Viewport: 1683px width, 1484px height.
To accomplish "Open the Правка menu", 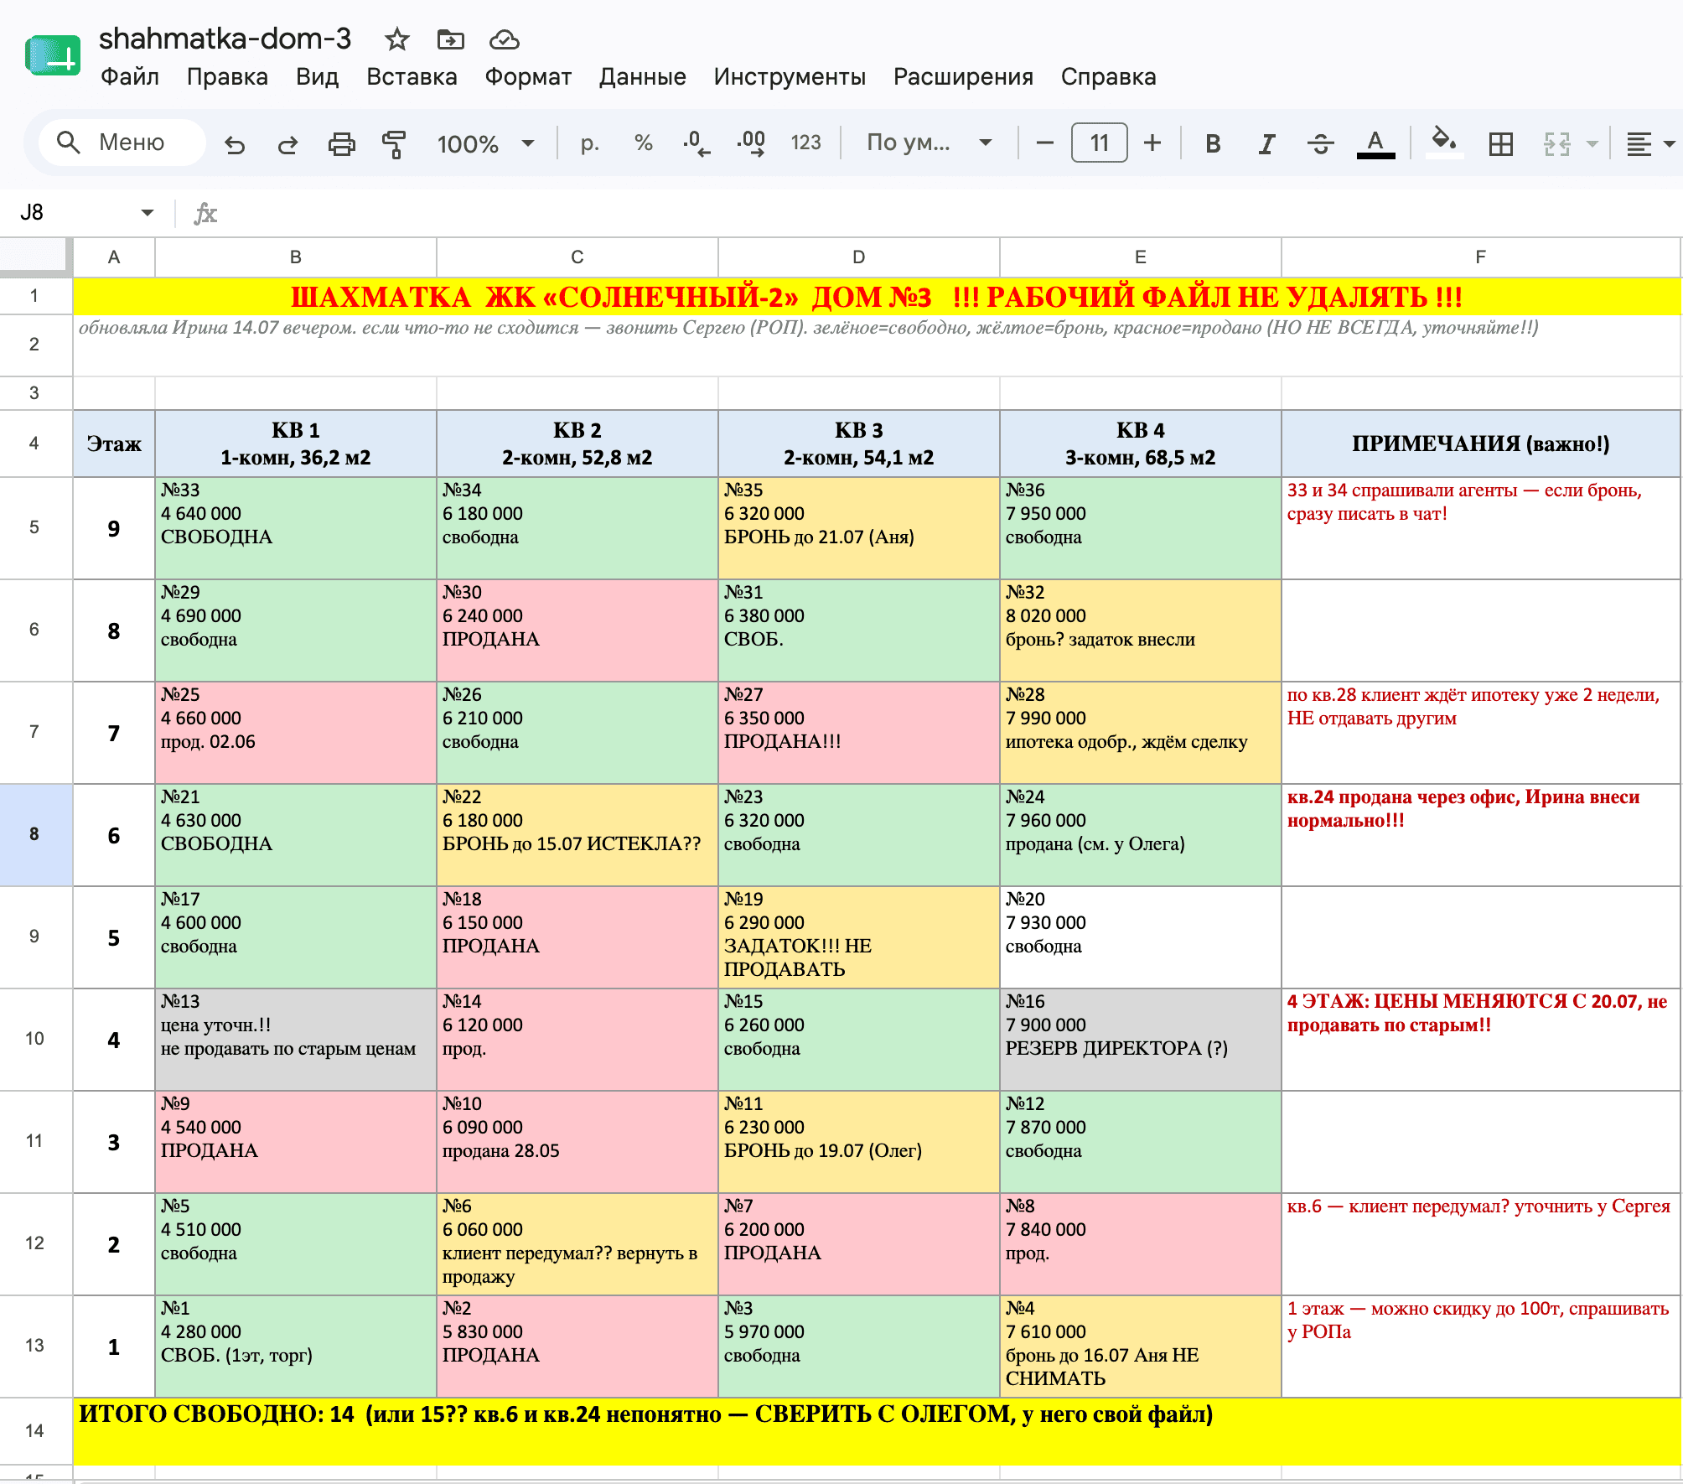I will [227, 77].
